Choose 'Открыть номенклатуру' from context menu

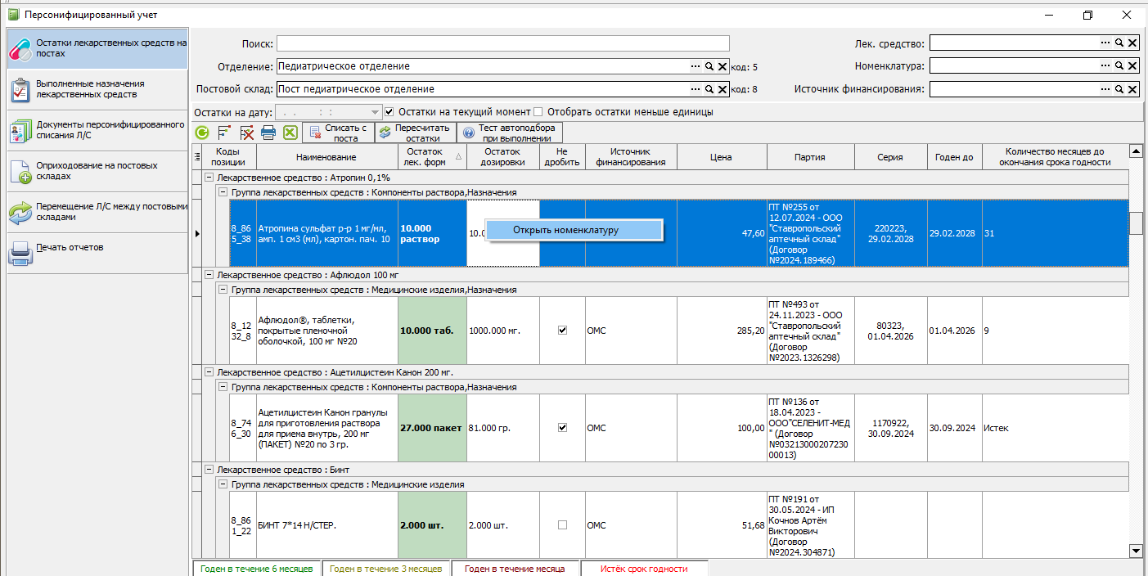pyautogui.click(x=573, y=230)
